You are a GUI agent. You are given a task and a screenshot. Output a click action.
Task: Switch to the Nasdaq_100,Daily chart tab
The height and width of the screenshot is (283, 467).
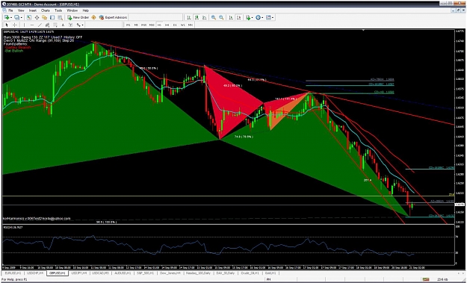pyautogui.click(x=198, y=273)
